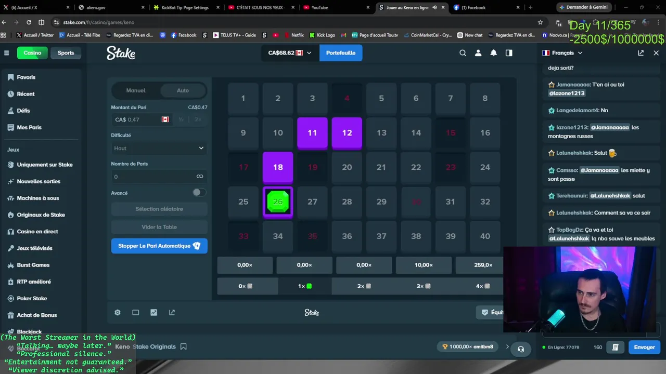This screenshot has height=374, width=666.
Task: Click Sélection aléatoire button
Action: (159, 209)
